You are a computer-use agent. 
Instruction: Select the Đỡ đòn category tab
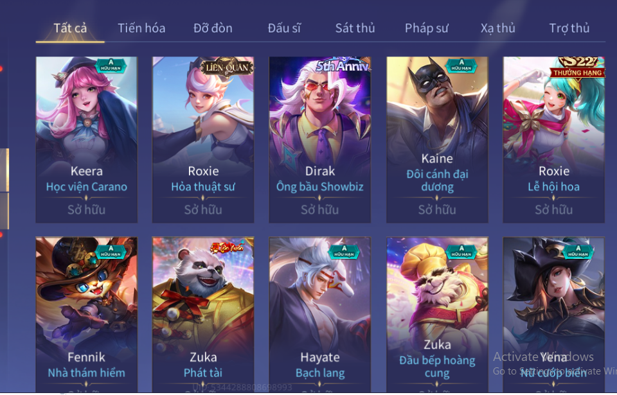(213, 28)
